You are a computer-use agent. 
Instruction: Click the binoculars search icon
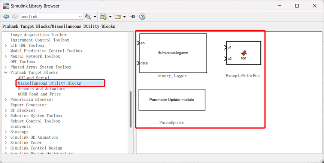pyautogui.click(x=88, y=16)
